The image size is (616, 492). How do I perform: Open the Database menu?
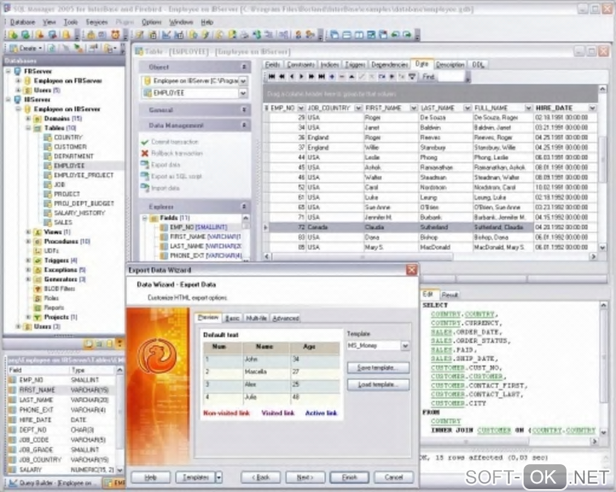(22, 22)
